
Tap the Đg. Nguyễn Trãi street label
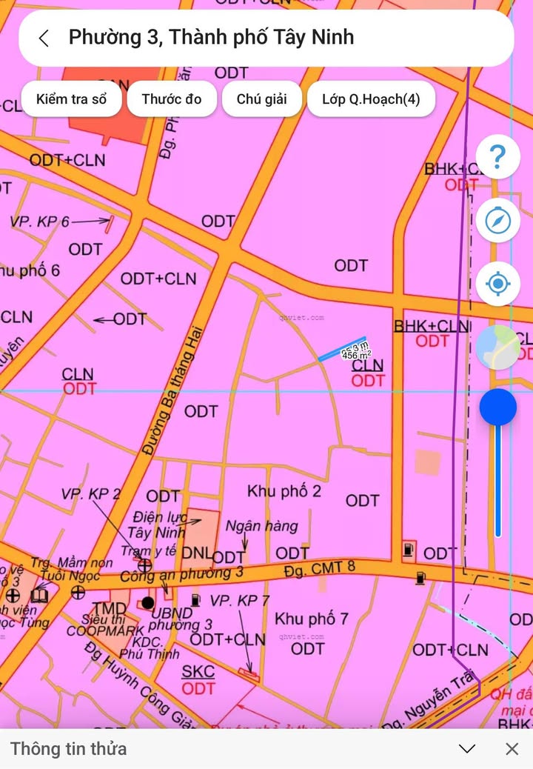click(x=430, y=702)
